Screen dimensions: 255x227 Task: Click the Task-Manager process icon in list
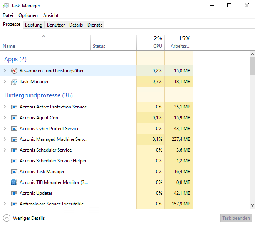[x=14, y=82]
